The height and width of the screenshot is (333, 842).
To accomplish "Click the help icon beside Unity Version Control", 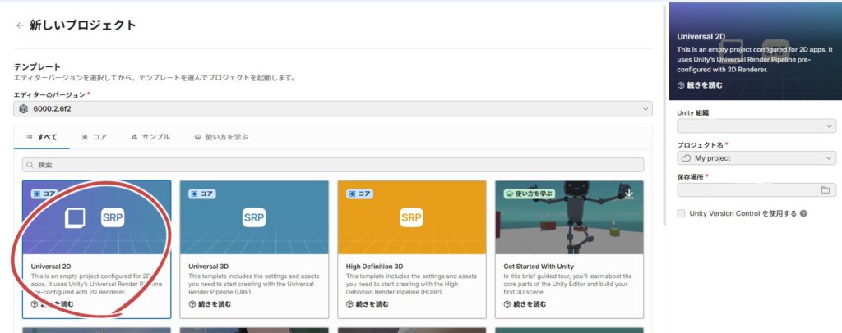I will click(803, 213).
